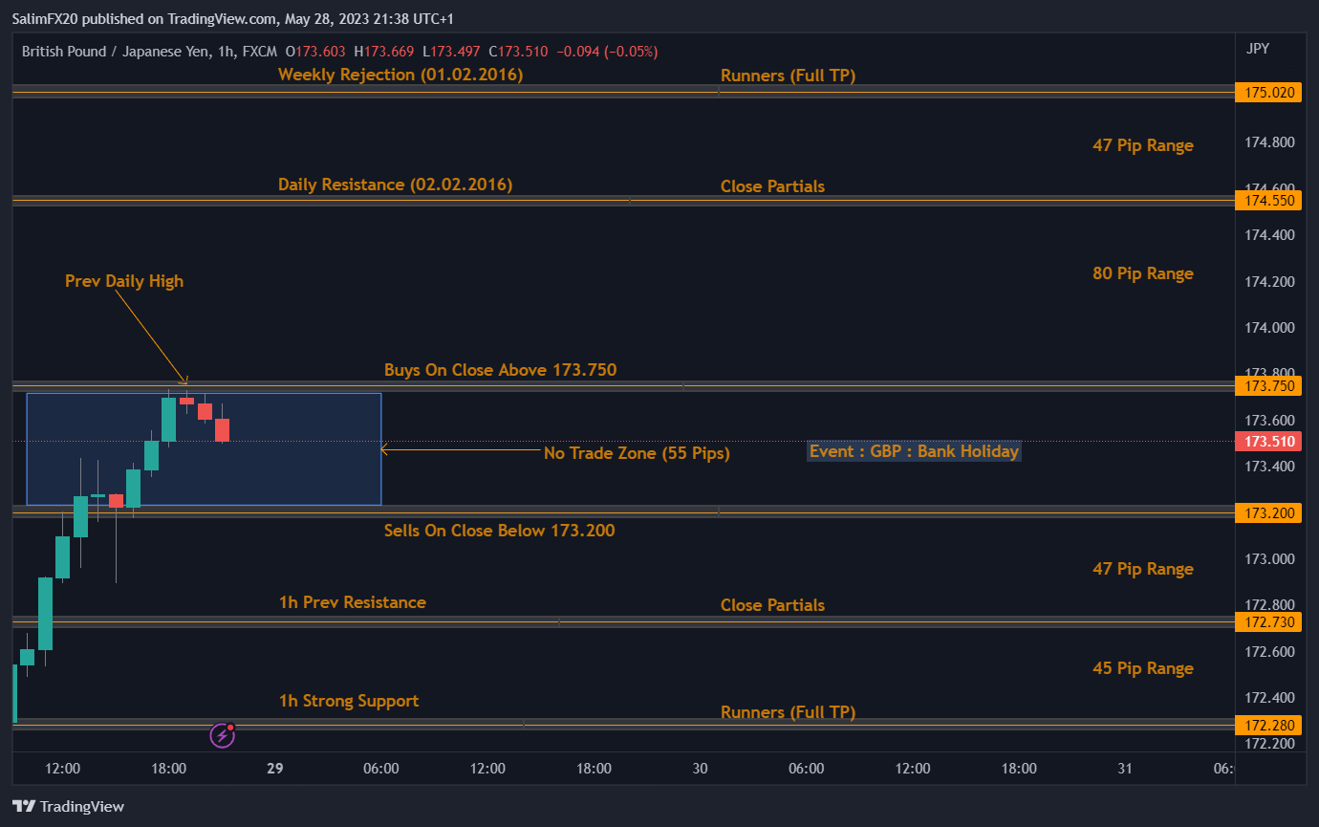Screen dimensions: 1319x827
Task: Click the purple lightning event icon
Action: tap(222, 735)
